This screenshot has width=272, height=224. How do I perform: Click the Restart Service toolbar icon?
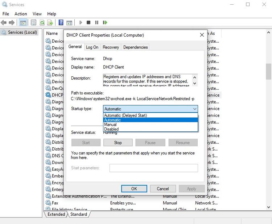(x=105, y=22)
